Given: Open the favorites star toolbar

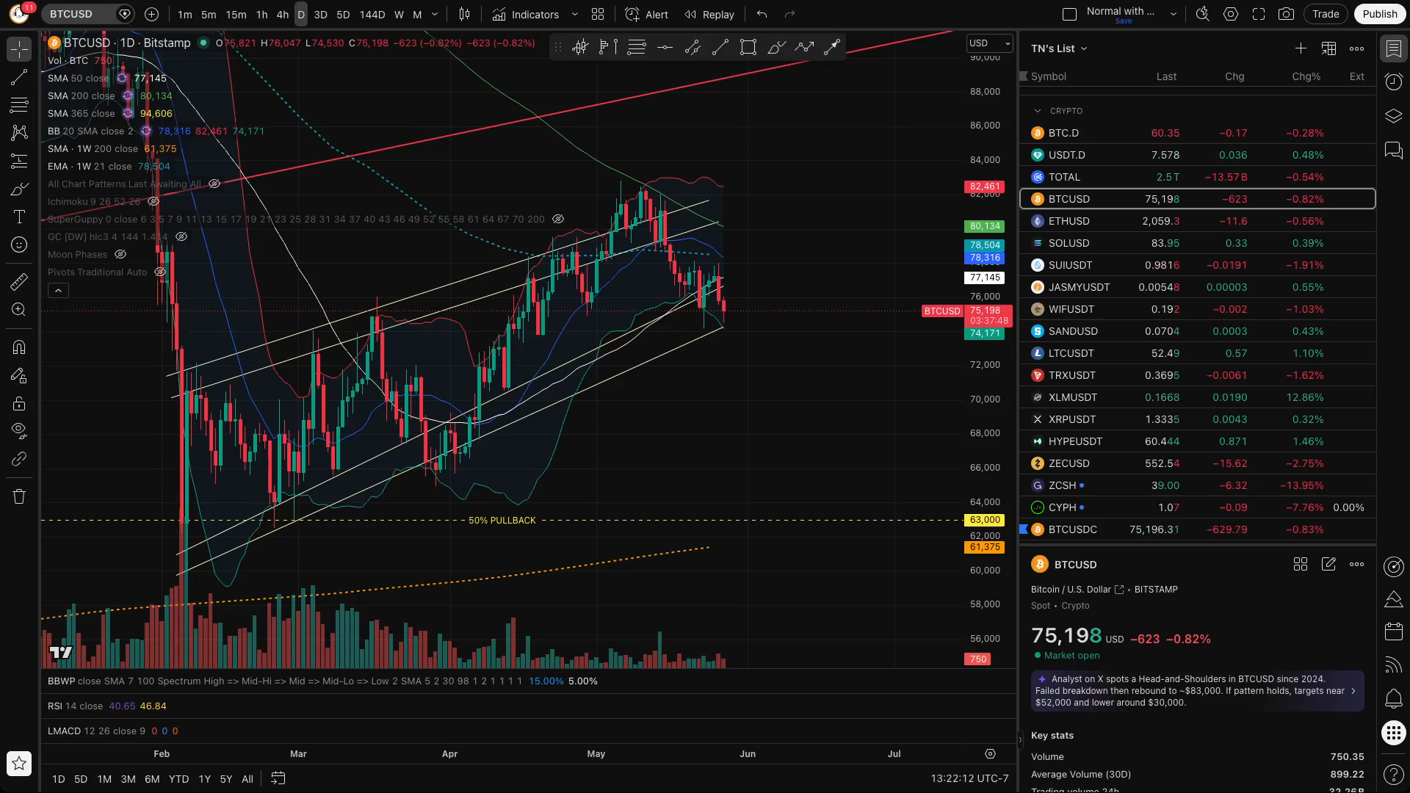Looking at the screenshot, I should (x=19, y=764).
